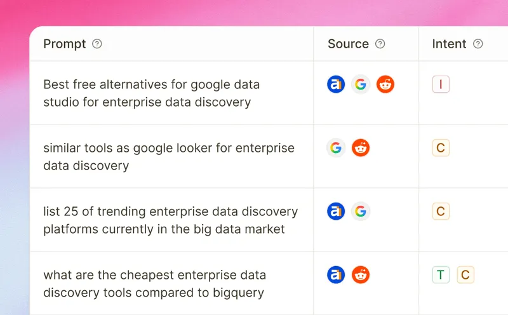Click the help icon beside Source header
The height and width of the screenshot is (315, 508).
coord(380,44)
